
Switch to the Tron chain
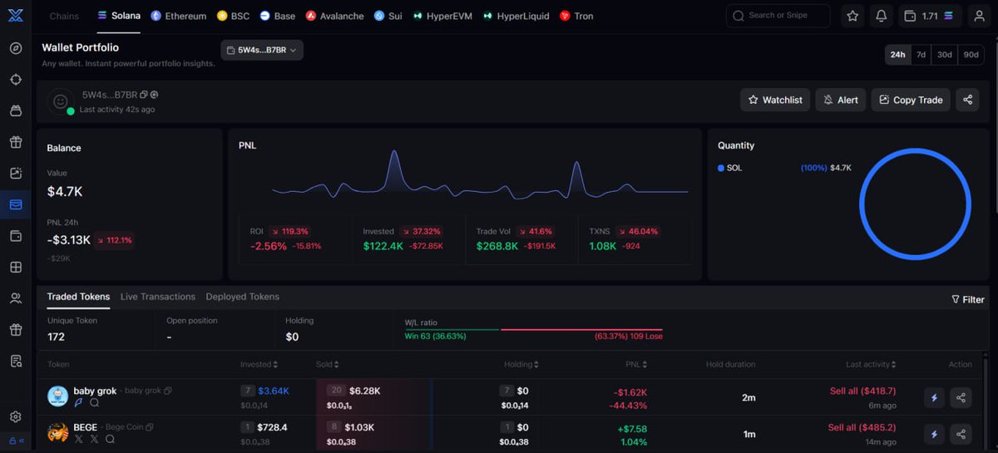[576, 16]
